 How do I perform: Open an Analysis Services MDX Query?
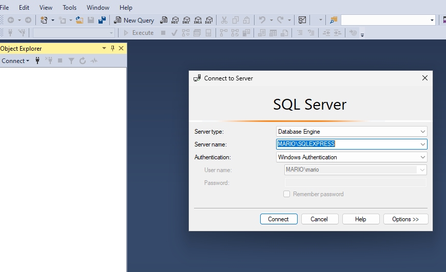click(175, 20)
